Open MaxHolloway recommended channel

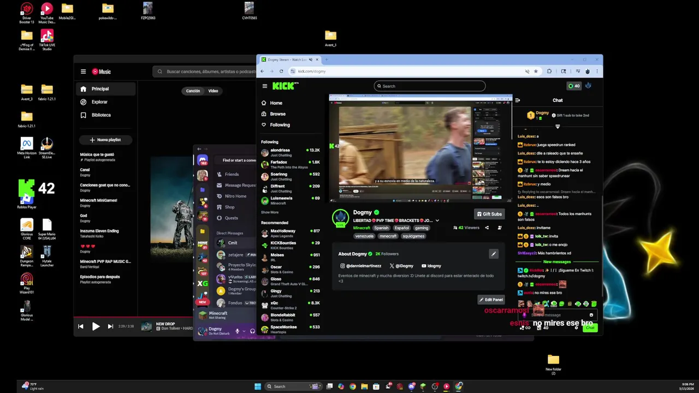coord(291,233)
